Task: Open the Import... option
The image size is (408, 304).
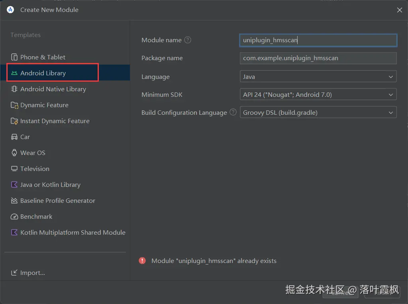Action: click(28, 273)
